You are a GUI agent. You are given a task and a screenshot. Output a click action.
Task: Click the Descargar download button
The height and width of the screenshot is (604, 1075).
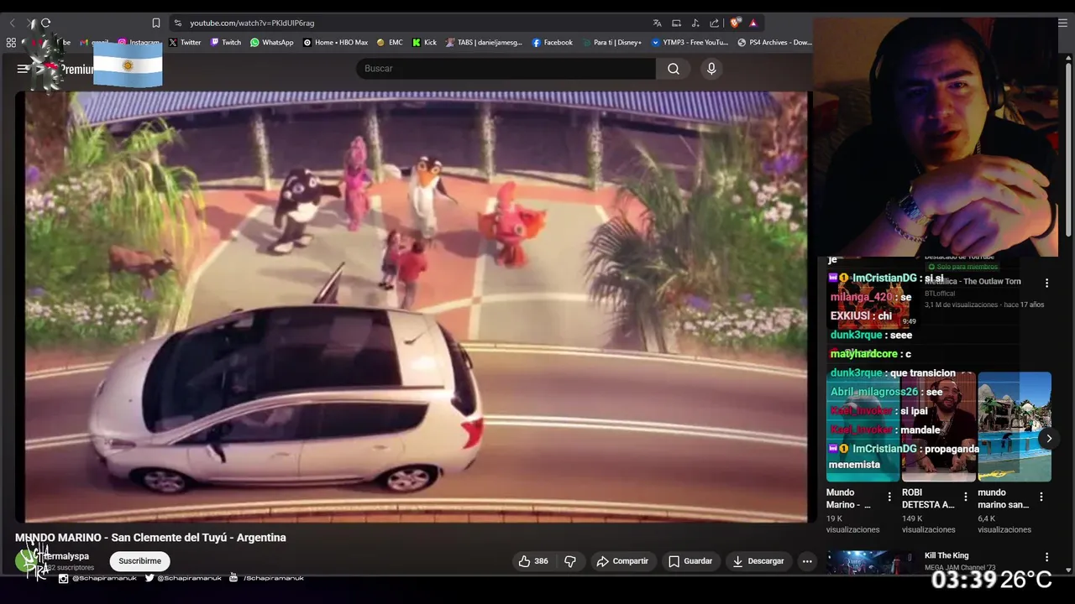[x=758, y=561]
